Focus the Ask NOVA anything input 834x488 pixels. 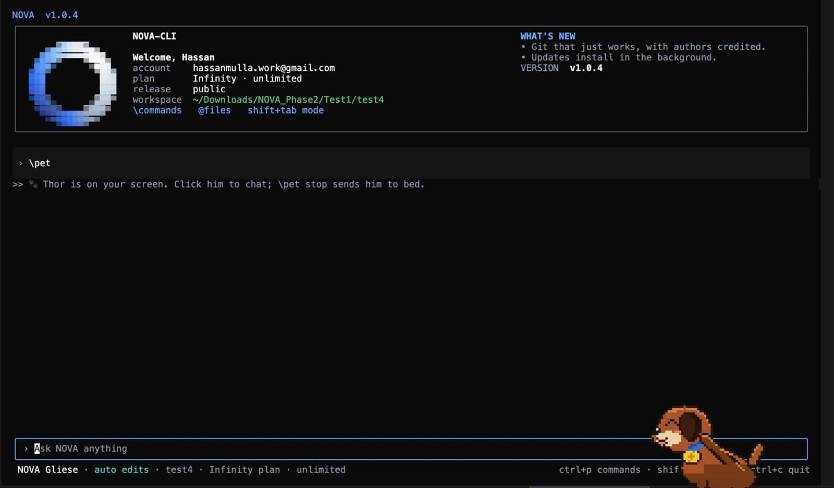[x=411, y=448]
